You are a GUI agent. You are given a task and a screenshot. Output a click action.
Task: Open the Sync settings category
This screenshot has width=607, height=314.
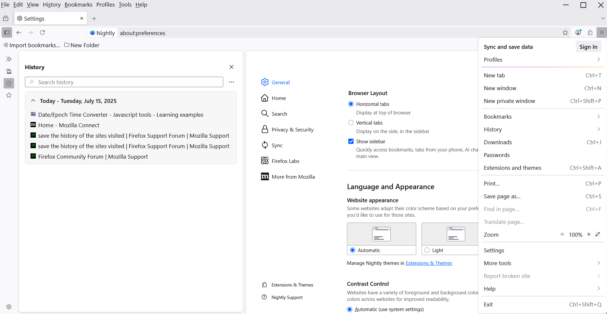[x=272, y=145]
